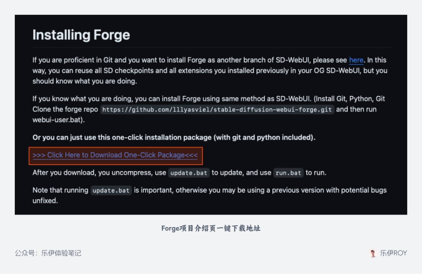Click the update.bat code after 'use'
This screenshot has width=422, height=274.
189,173
